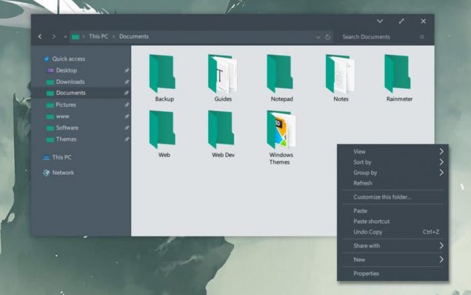This screenshot has width=471, height=295.
Task: Expand the View submenu arrow
Action: 441,152
